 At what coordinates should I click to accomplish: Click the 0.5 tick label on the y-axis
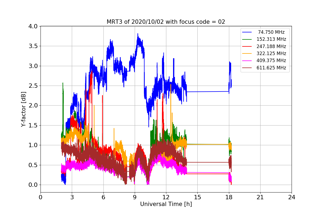(x=33, y=165)
